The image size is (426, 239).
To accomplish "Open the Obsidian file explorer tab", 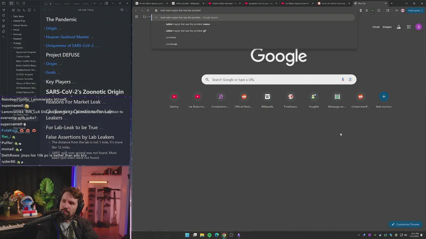I will [x=11, y=3].
